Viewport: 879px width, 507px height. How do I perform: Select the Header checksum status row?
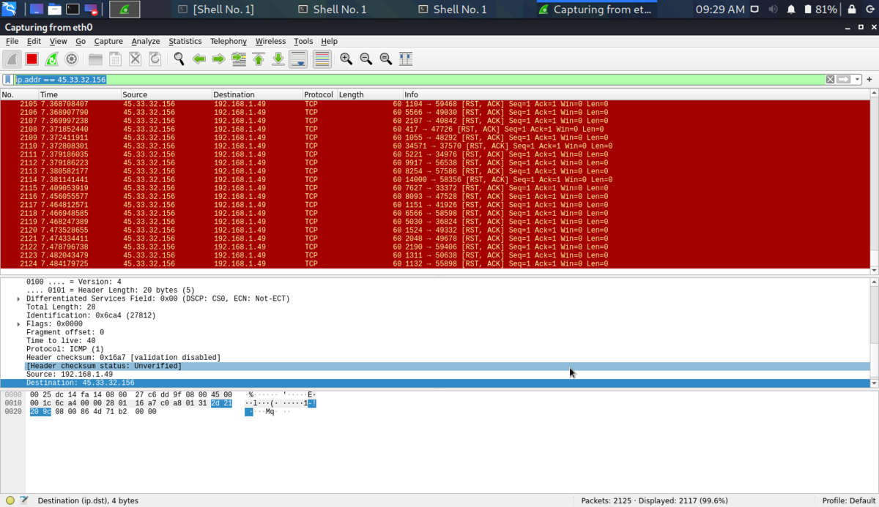click(x=435, y=366)
